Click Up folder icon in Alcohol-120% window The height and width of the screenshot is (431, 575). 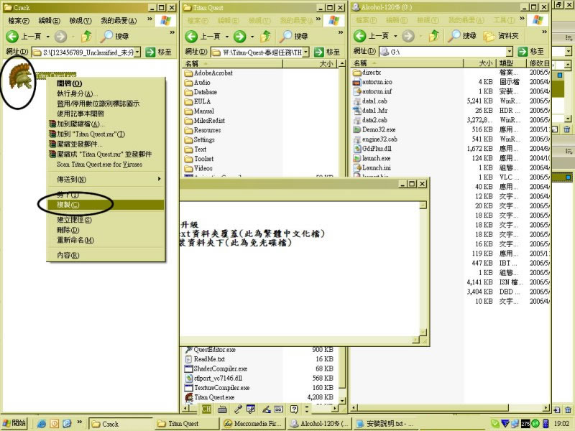[434, 36]
